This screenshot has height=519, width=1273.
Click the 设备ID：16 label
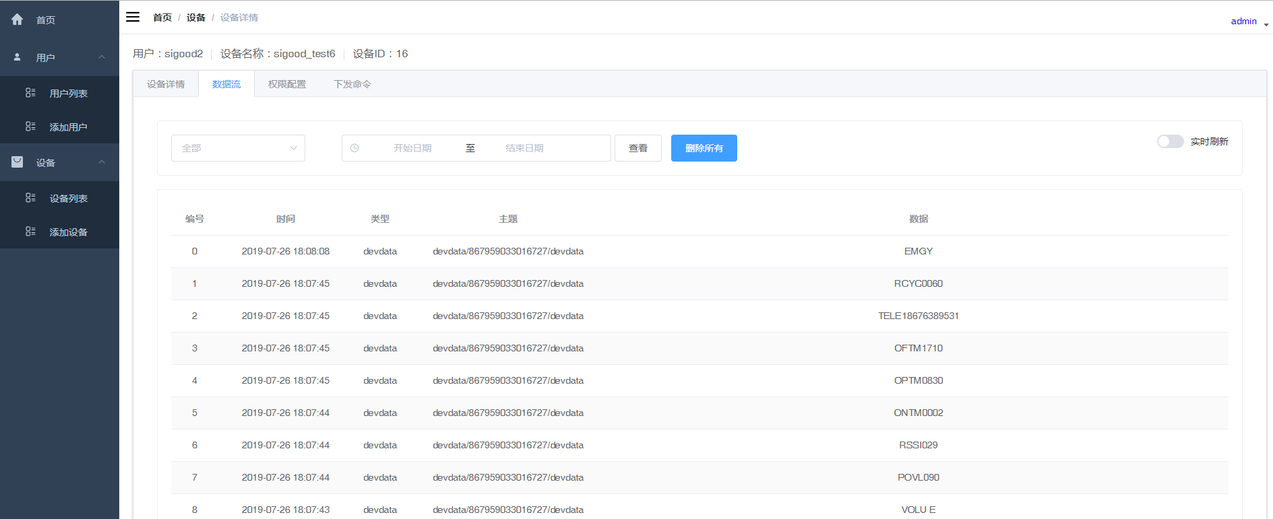(380, 54)
